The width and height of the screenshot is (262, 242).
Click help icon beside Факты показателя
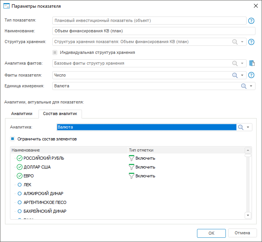point(252,75)
